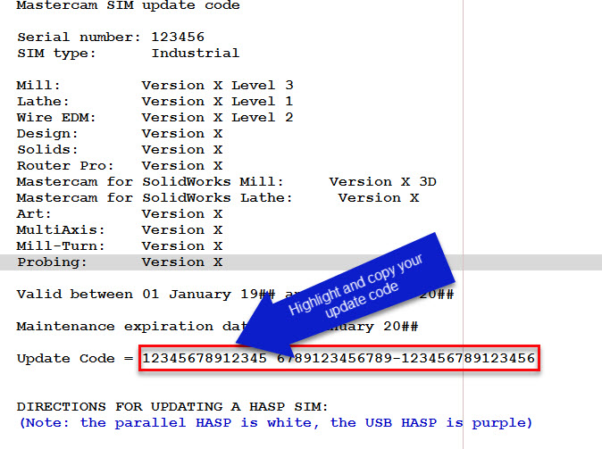Screen dimensions: 602x449
Task: Click the highlighted 'Probing:' label
Action: click(52, 262)
